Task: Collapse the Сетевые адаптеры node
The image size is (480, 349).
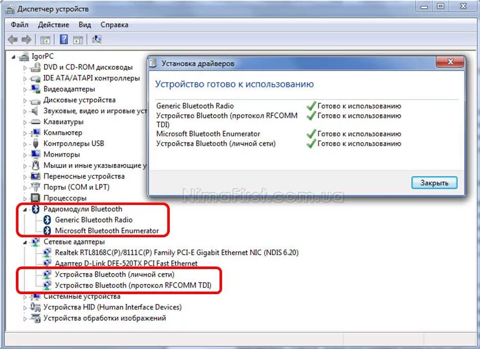Action: [25, 242]
